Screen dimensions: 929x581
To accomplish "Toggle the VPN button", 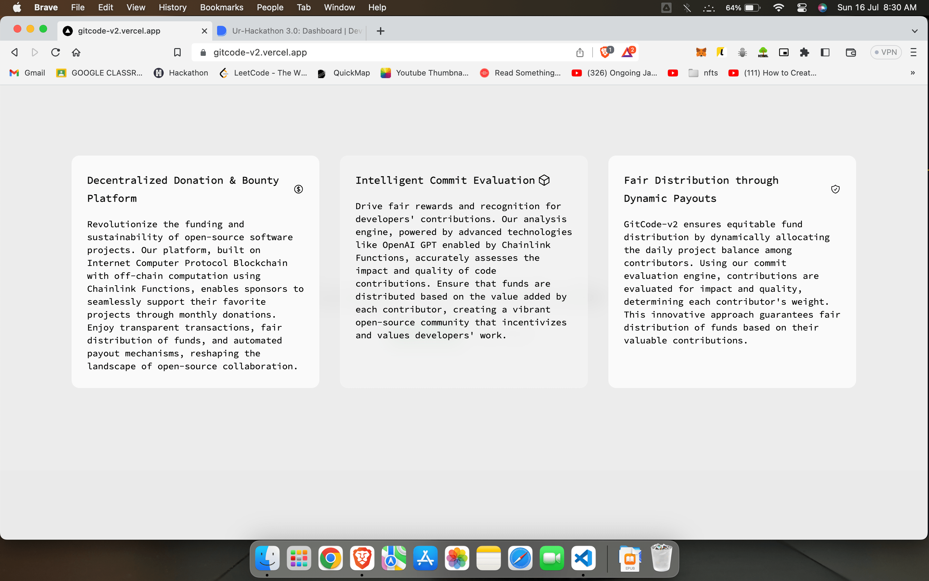I will [x=885, y=52].
